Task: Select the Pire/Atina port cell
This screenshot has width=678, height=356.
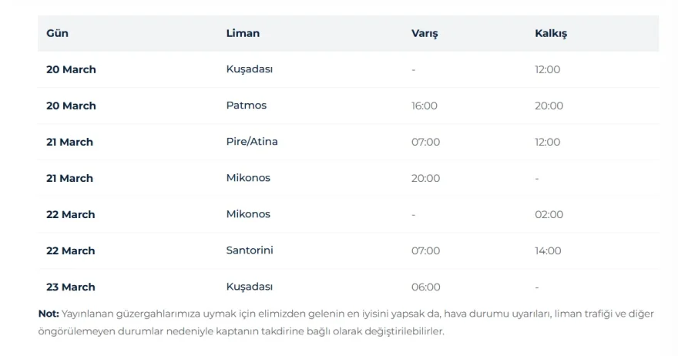Action: coord(252,142)
